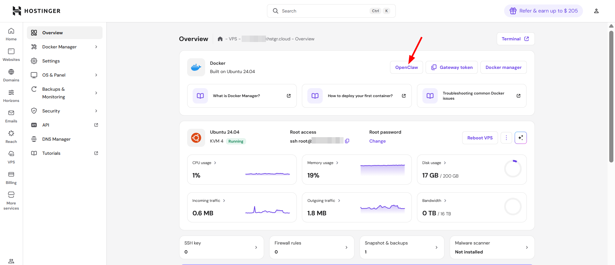The height and width of the screenshot is (265, 615).
Task: Select Settings in the sidebar menu
Action: pyautogui.click(x=51, y=61)
